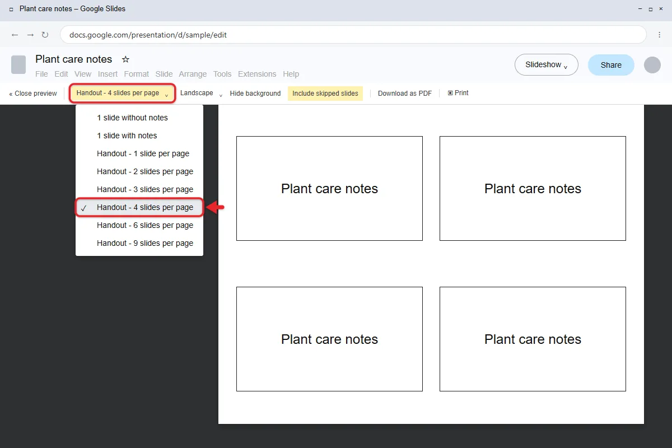
Task: Star the Plant care notes presentation
Action: pos(125,59)
